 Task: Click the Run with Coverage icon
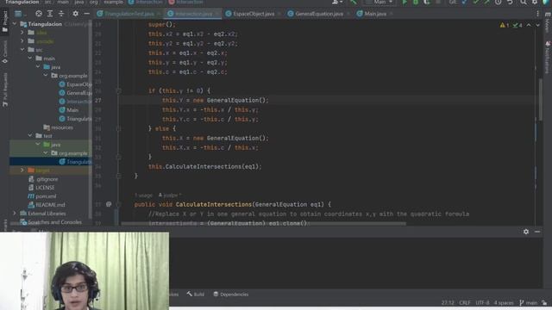point(427,3)
